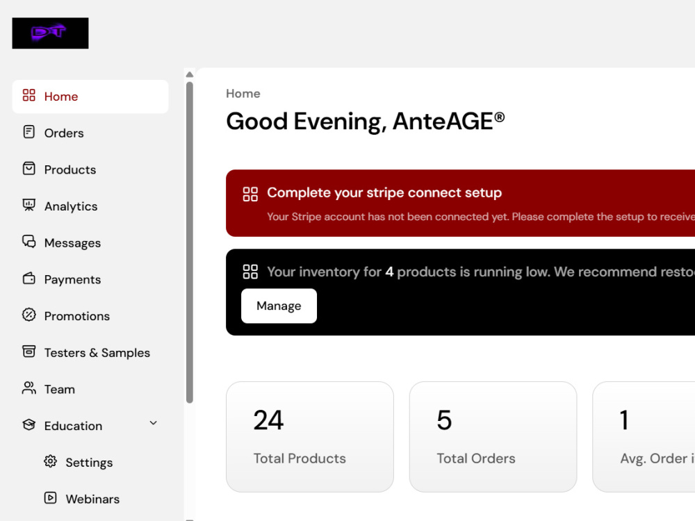Select Payments in the sidebar
695x521 pixels.
pyautogui.click(x=90, y=279)
